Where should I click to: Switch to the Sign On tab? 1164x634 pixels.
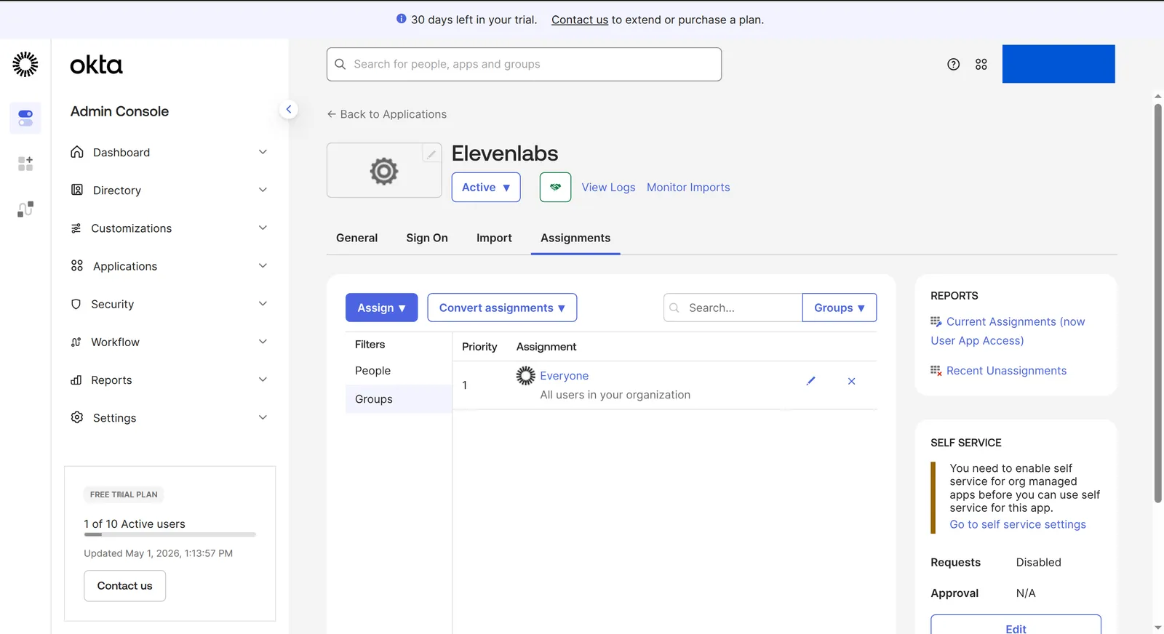pyautogui.click(x=427, y=238)
